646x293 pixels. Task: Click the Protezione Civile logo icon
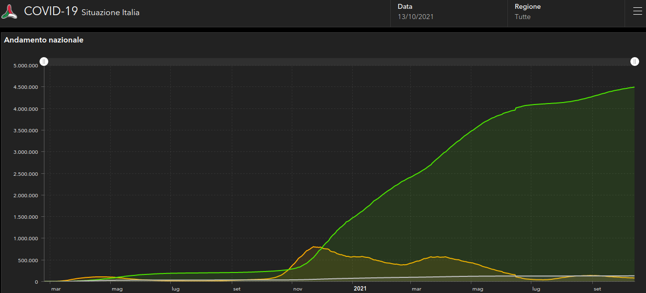coord(9,12)
